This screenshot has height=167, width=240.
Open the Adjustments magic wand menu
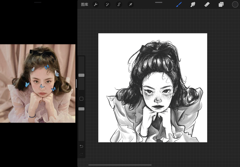(107, 4)
